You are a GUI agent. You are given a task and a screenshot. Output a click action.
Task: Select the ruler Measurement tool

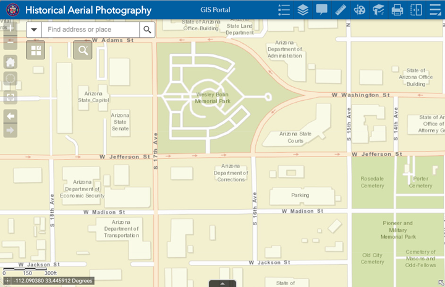[x=341, y=10]
